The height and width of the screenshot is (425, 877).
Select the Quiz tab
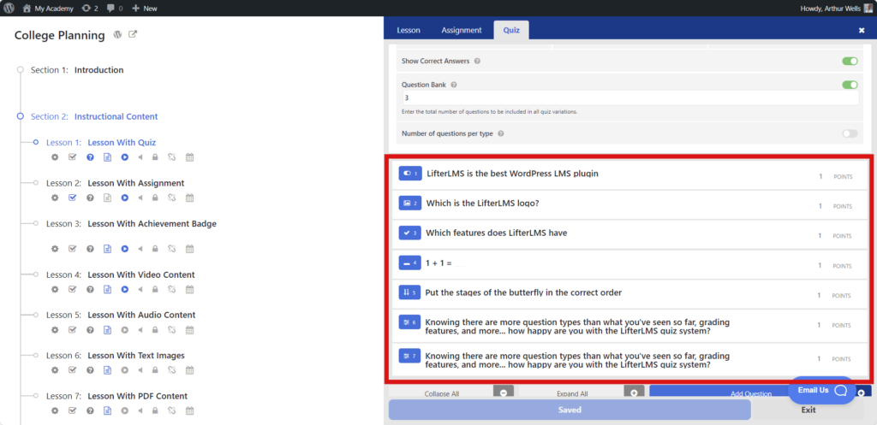(511, 30)
